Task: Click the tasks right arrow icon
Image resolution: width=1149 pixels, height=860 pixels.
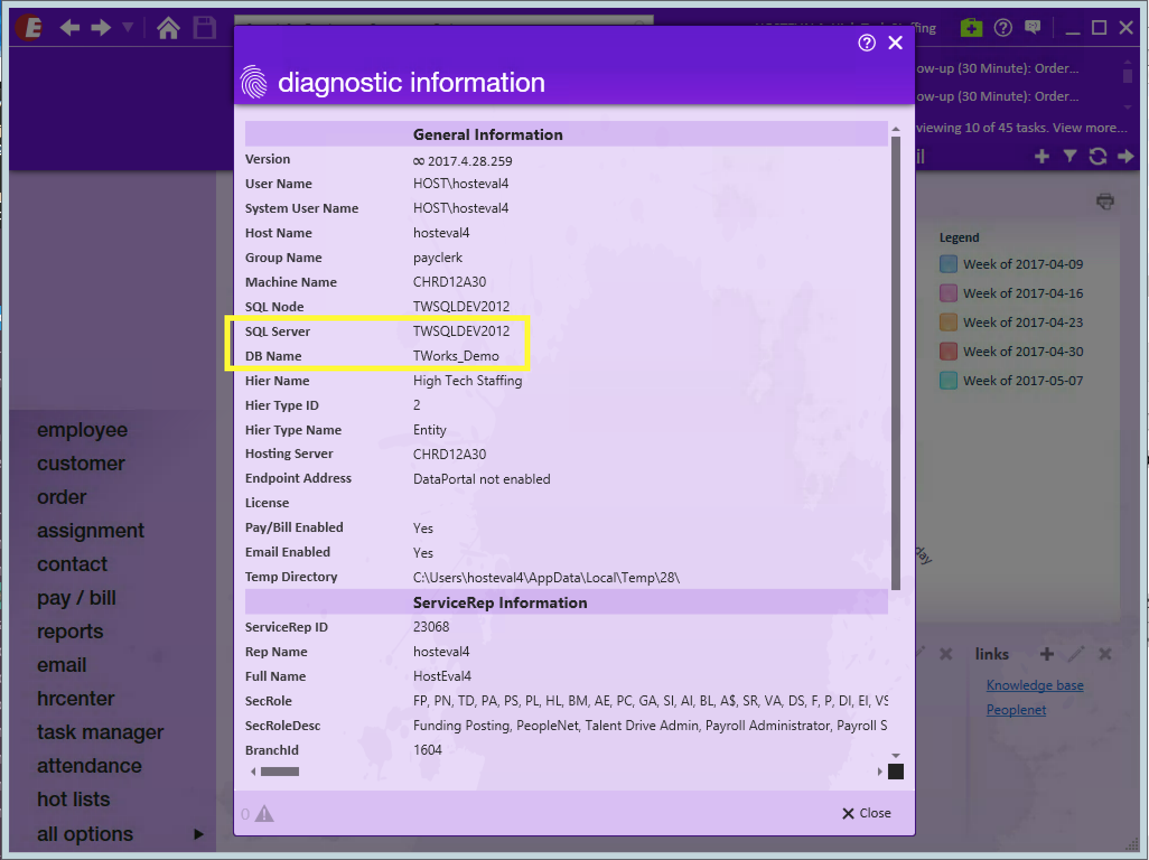Action: 1125,156
